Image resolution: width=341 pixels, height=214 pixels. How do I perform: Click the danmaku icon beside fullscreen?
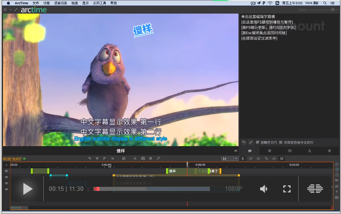pos(315,189)
